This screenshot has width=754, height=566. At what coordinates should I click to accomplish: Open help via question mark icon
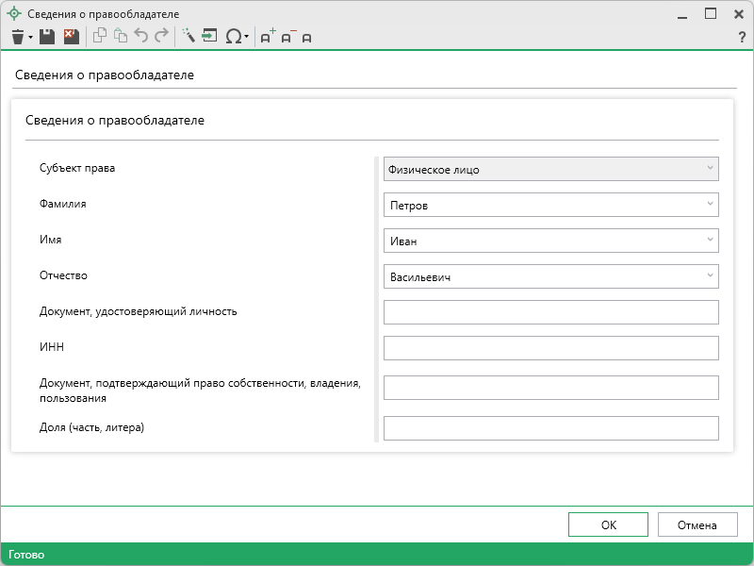point(742,37)
